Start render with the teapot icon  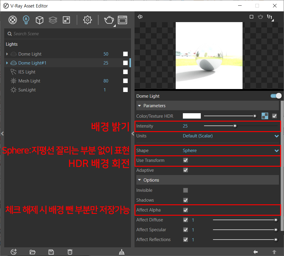[109, 20]
